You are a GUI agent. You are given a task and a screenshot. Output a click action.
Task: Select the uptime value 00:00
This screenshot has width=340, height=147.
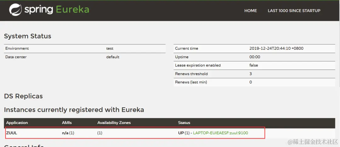255,57
